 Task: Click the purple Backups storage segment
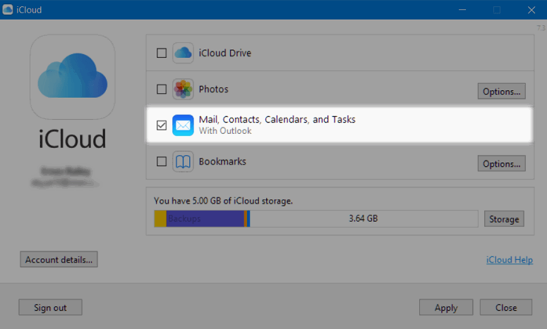205,219
